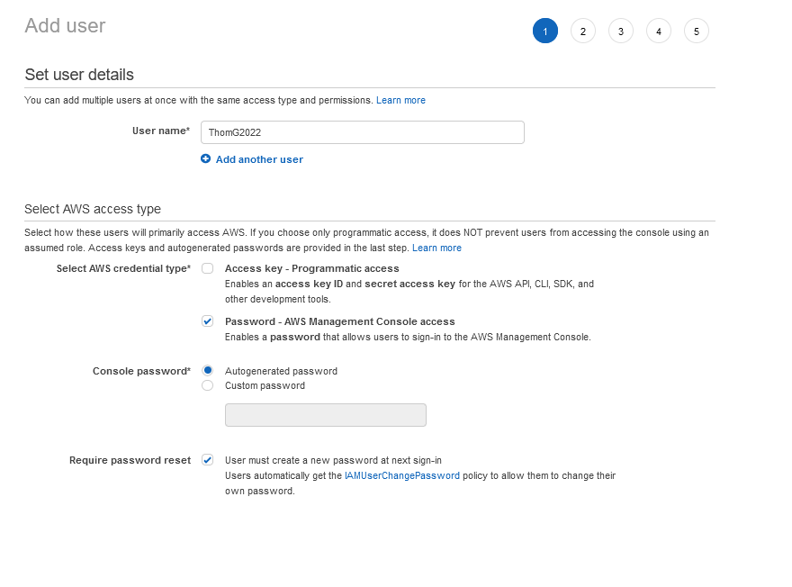The image size is (792, 587).
Task: Click the 'Access key - Programmatic access' label text
Action: [311, 268]
